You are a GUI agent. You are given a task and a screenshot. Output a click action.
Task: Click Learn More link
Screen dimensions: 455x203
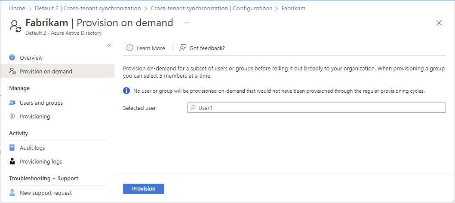pos(151,48)
